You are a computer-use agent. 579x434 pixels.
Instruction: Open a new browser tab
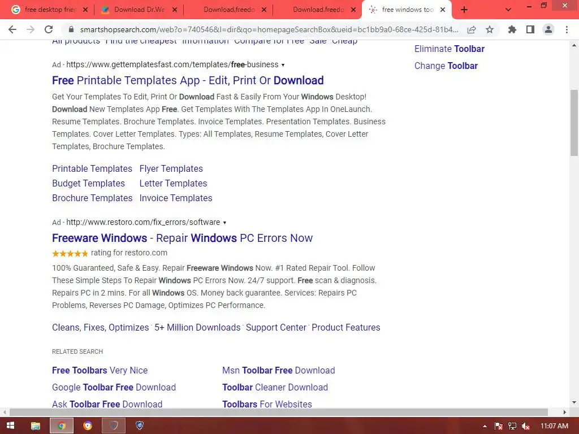(464, 10)
